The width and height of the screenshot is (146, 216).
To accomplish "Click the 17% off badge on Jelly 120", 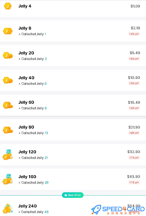I will click(134, 158).
